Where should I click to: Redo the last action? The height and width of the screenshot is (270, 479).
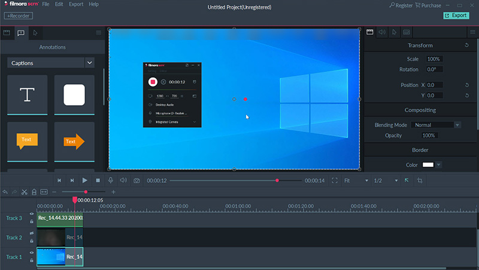click(14, 192)
